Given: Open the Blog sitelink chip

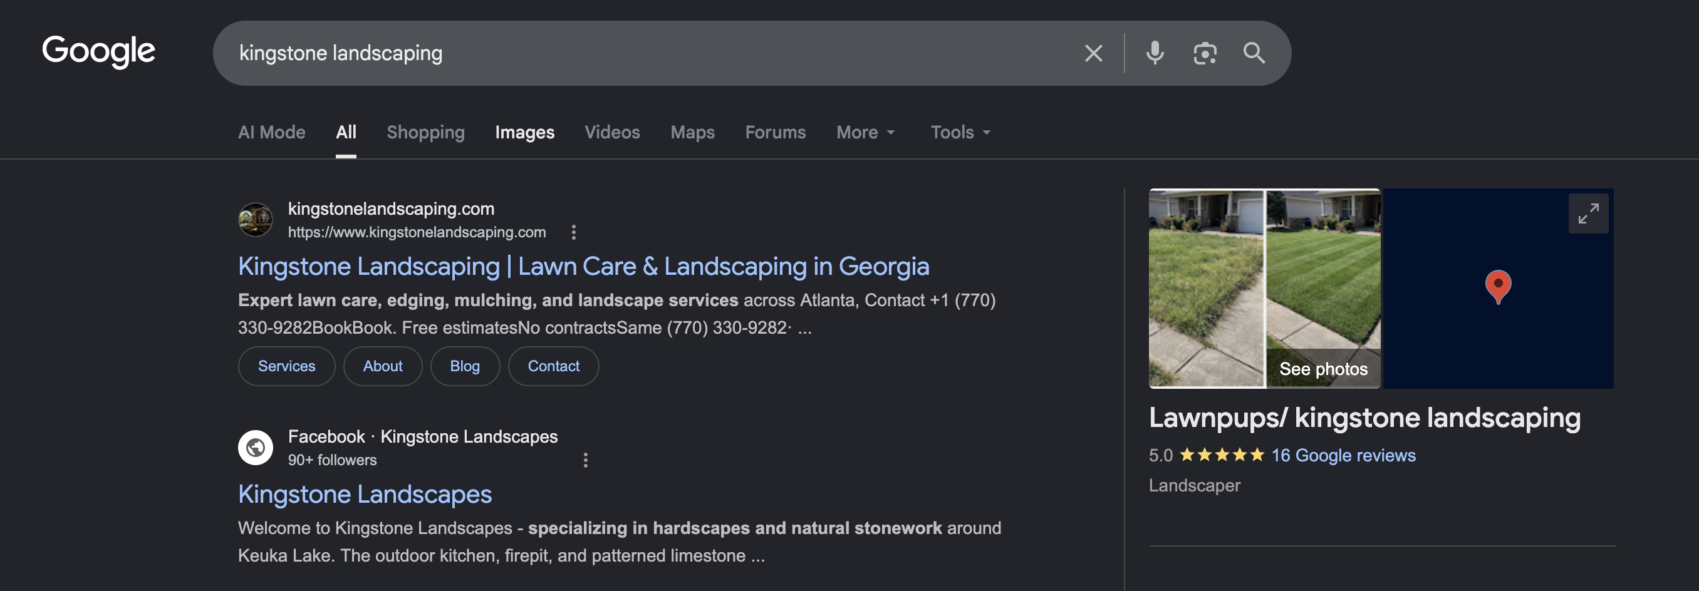Looking at the screenshot, I should point(465,366).
